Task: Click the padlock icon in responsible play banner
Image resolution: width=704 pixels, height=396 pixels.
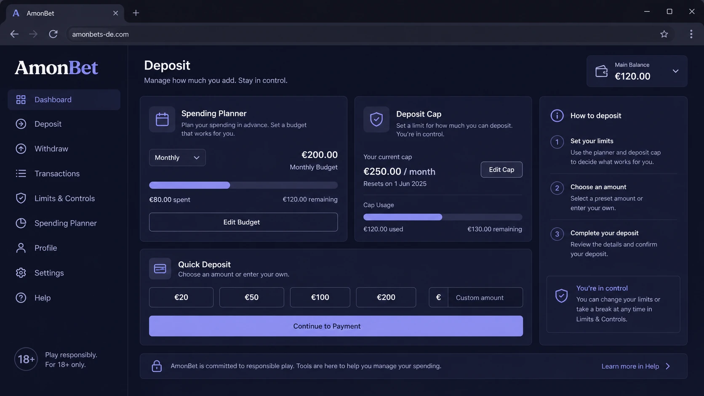Action: 157,366
